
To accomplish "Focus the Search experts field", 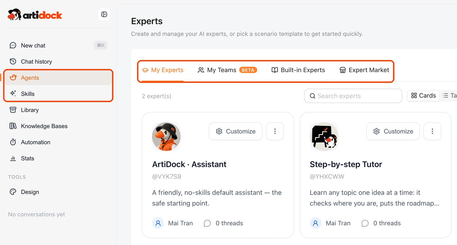I will (x=353, y=96).
